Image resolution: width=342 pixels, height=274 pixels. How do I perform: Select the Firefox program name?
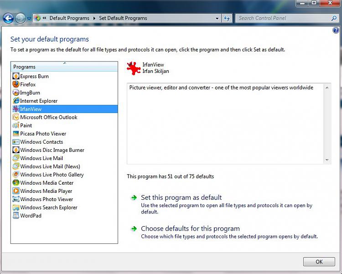pos(28,84)
